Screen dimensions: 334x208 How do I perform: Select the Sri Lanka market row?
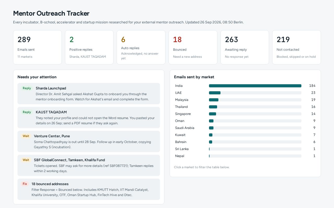pos(245,149)
